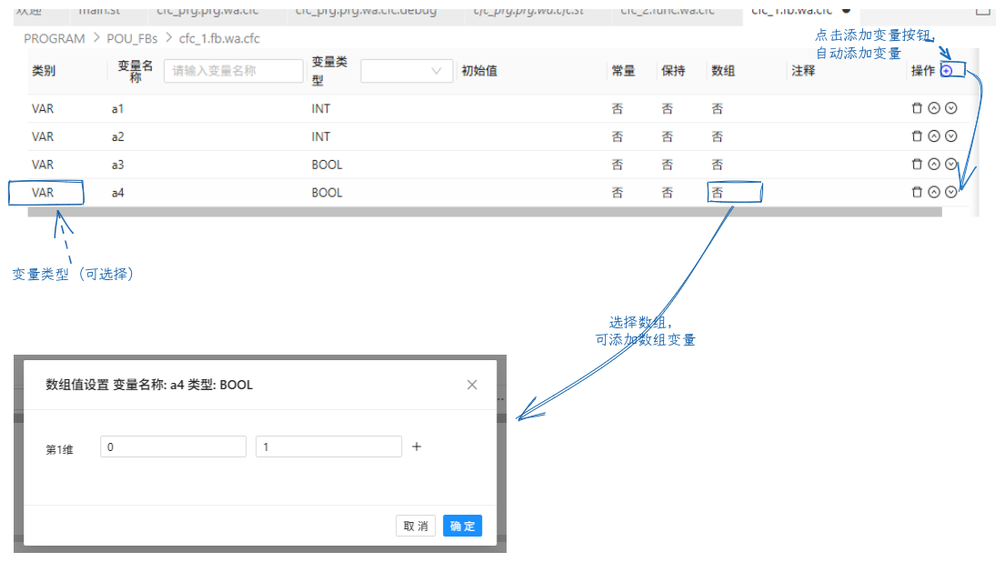
Task: Click the 初始值 column header
Action: coord(479,71)
